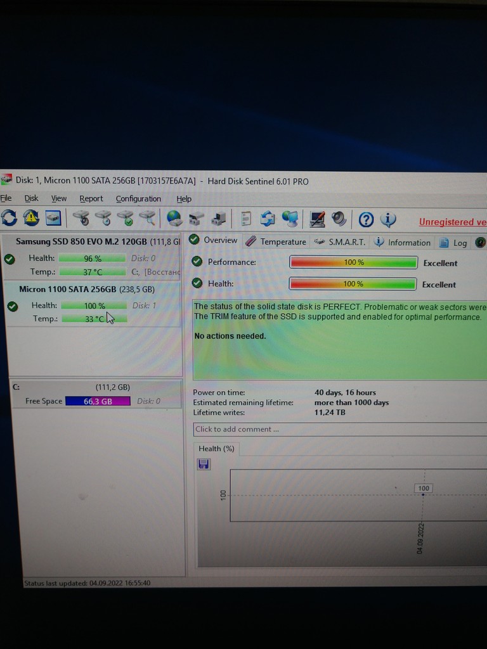
Task: Switch to the Temperature tab
Action: tap(276, 241)
